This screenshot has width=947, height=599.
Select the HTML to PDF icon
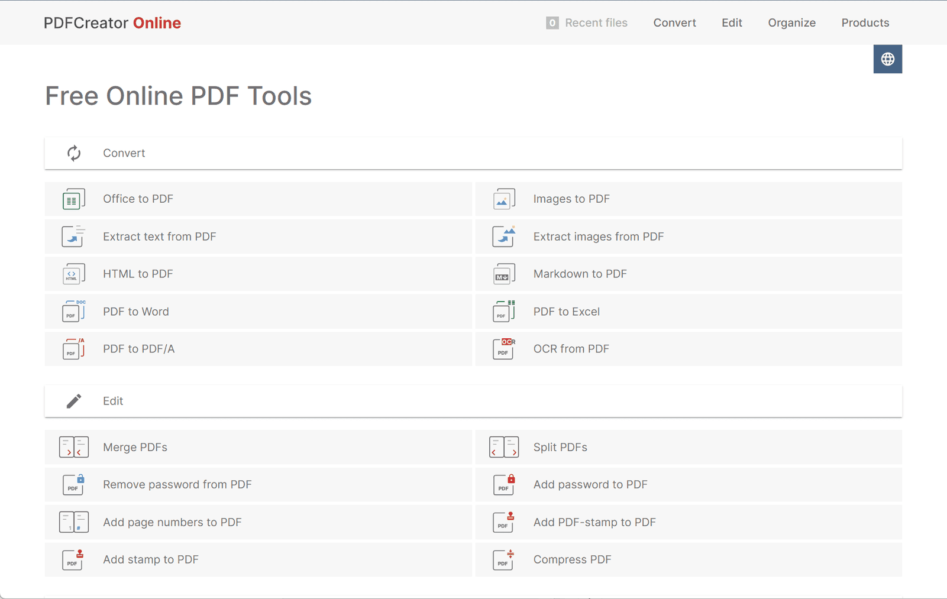pos(73,274)
